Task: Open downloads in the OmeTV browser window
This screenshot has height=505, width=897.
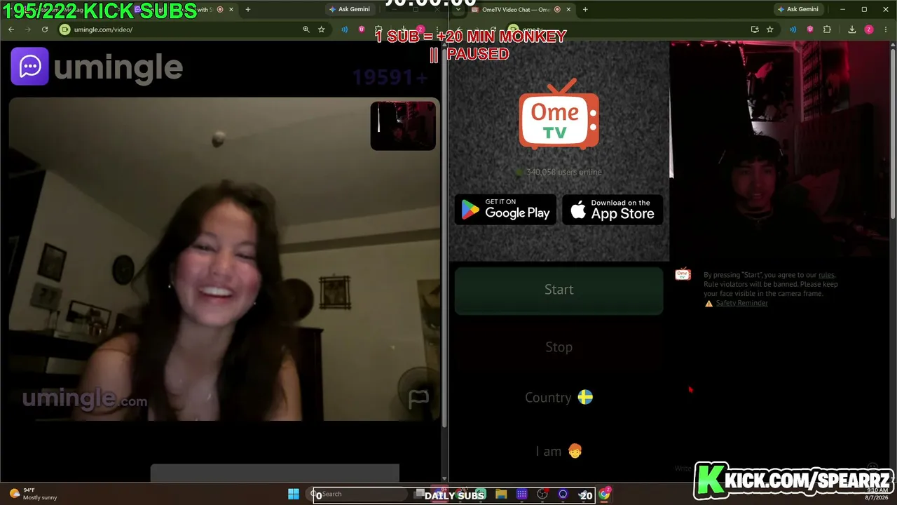Action: point(852,29)
